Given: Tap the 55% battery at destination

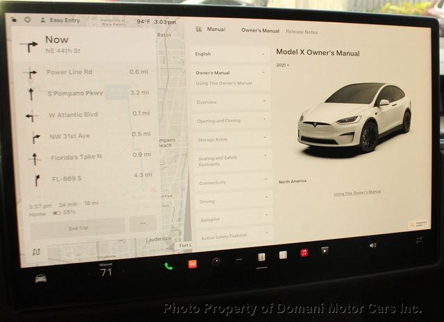Looking at the screenshot, I should pos(65,213).
